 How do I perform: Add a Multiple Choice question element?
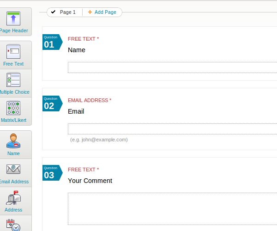13,84
